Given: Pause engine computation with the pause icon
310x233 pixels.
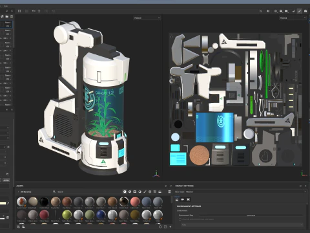Looking at the screenshot, I should point(268,11).
